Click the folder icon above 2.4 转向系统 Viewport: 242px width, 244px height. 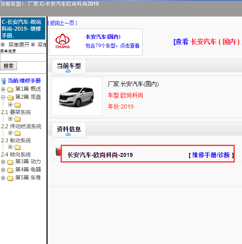[x=17, y=147]
